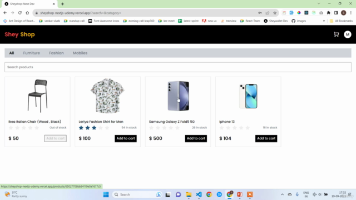Open the Chrome three-dot menu
Screen dimensions: 356x200
point(351,13)
